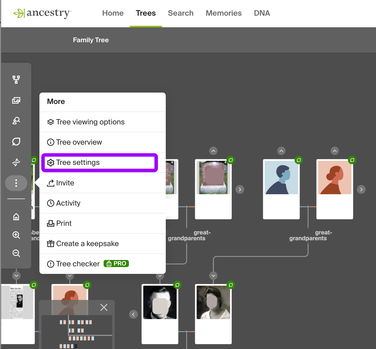Switch to the Memories tab
376x349 pixels.
(223, 13)
